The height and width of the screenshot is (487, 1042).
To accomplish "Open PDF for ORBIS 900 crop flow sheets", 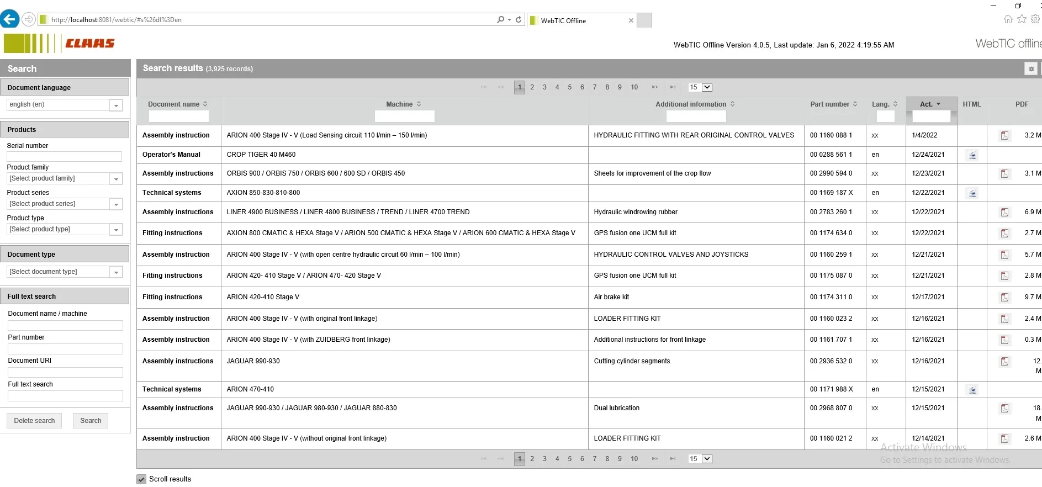I will pyautogui.click(x=1004, y=173).
